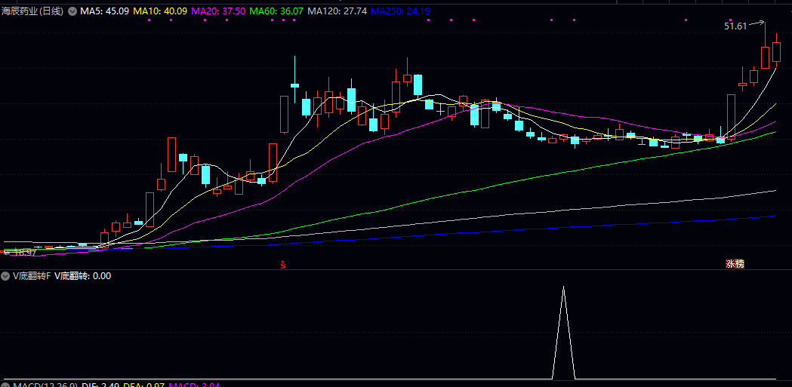
Task: Select the MA60: 36.07 label
Action: pos(277,11)
